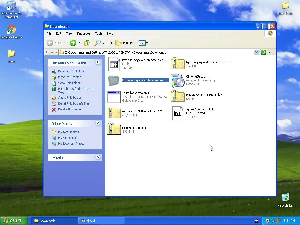Open the Help menu

[110, 33]
